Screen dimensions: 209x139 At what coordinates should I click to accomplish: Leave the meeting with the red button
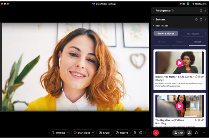click(156, 133)
